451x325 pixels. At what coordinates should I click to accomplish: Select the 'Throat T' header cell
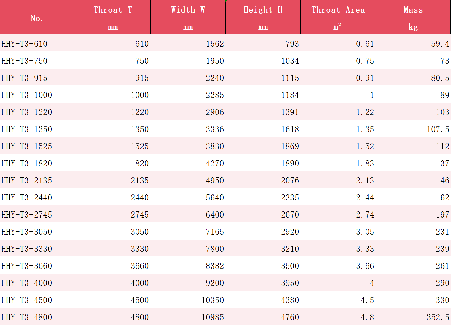113,9
